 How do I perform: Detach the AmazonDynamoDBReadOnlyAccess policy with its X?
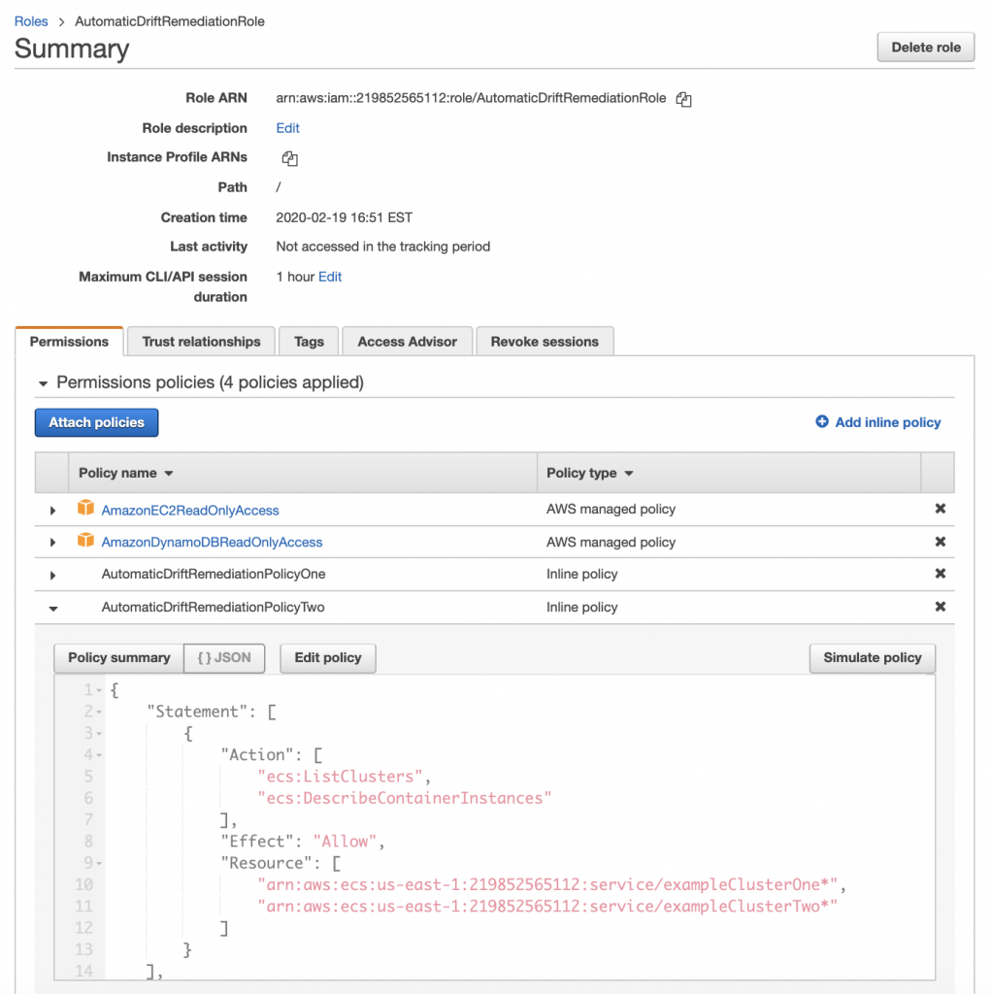click(941, 542)
